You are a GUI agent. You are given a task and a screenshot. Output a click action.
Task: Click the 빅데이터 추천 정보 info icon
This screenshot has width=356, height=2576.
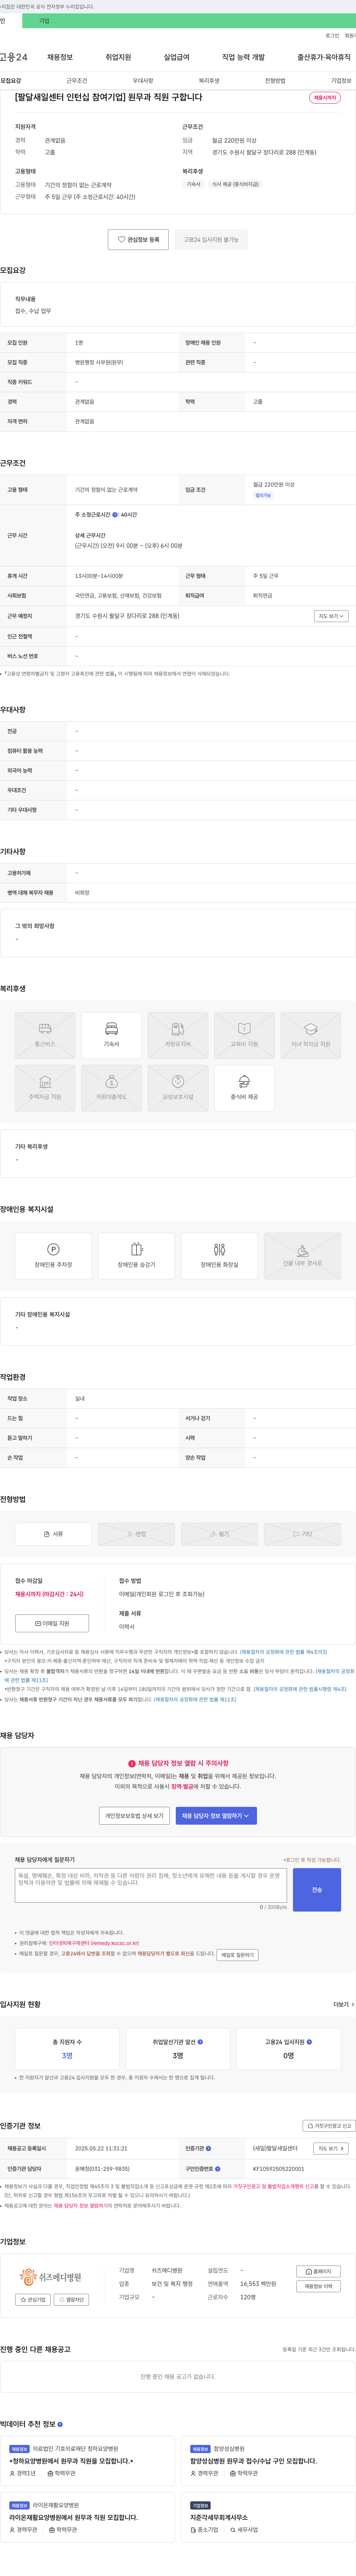click(60, 2424)
